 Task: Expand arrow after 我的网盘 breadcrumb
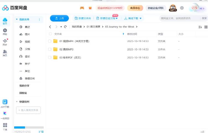click(84, 27)
